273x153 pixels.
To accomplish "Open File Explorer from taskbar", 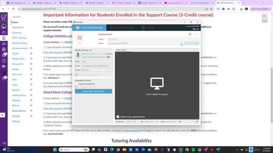I will point(124,150).
